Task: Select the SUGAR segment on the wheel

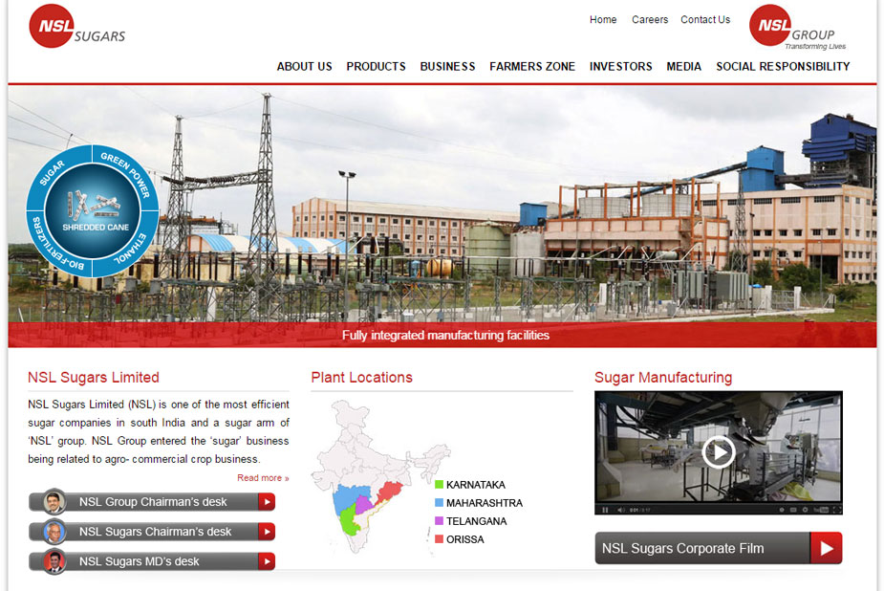Action: tap(53, 173)
